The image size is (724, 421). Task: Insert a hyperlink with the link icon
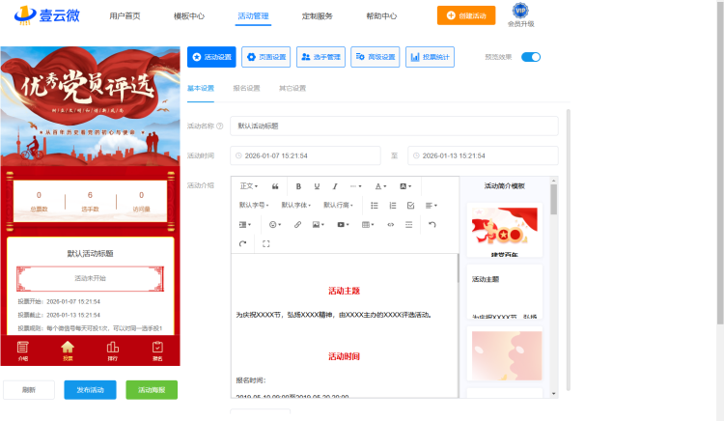[x=297, y=224]
